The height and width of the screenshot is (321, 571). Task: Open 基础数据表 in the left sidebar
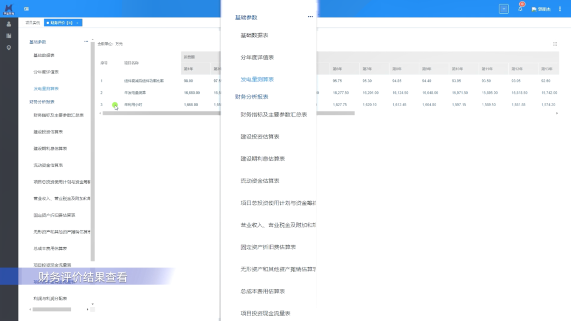point(44,55)
